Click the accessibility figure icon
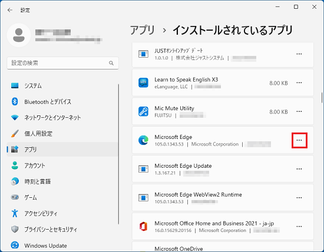Viewport: 324px width, 252px height. click(15, 213)
